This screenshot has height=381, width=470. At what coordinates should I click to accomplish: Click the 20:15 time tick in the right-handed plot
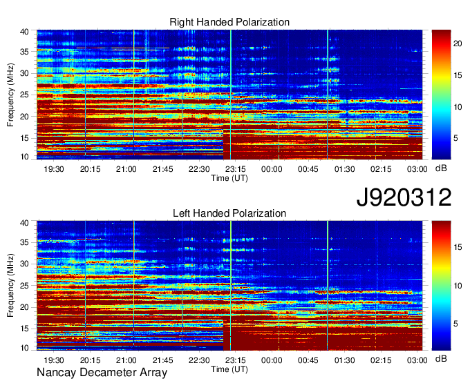pos(91,169)
